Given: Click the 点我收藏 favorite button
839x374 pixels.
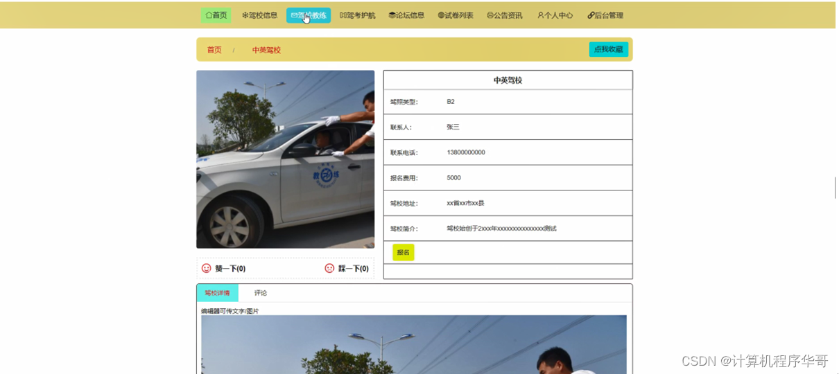Looking at the screenshot, I should [x=609, y=49].
